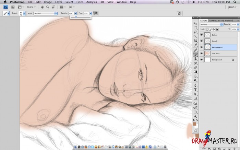
Task: Click the Hand icon in the application bar
Action: (x=43, y=7)
